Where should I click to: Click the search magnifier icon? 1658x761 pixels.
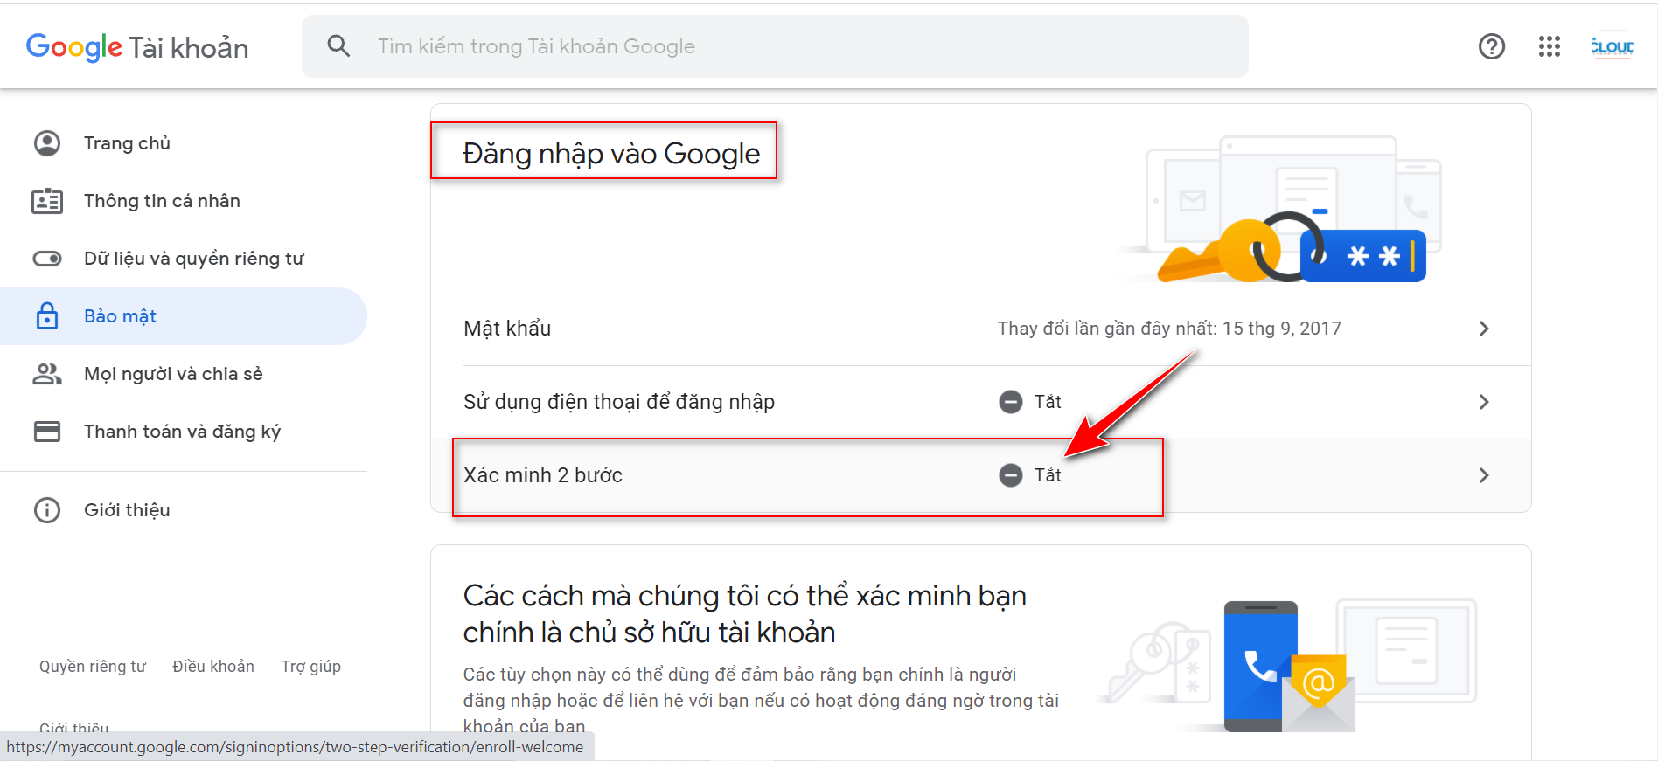(x=338, y=46)
